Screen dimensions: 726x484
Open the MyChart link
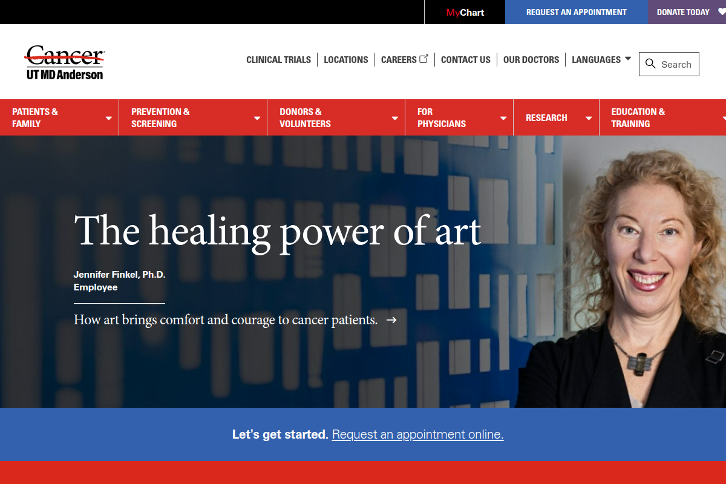465,12
